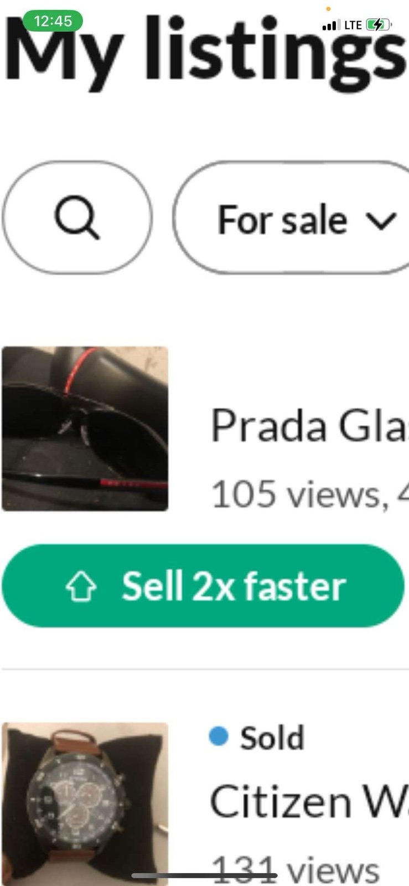Open the Prada sunglasses thumbnail

click(x=85, y=429)
